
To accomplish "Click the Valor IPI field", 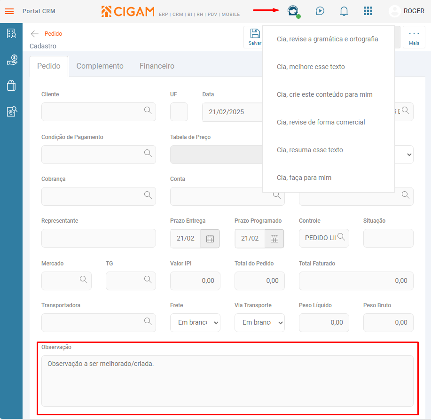I will pyautogui.click(x=195, y=281).
